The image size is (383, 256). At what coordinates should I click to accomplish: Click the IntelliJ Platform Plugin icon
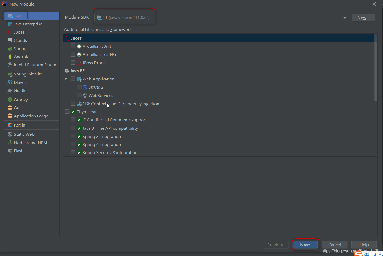[10, 65]
